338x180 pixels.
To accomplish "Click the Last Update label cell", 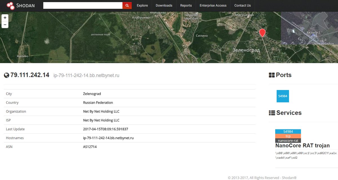I will click(x=15, y=129).
